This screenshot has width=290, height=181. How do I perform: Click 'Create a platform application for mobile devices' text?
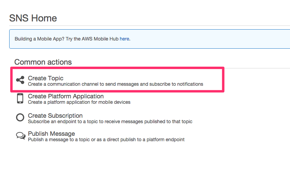79,102
